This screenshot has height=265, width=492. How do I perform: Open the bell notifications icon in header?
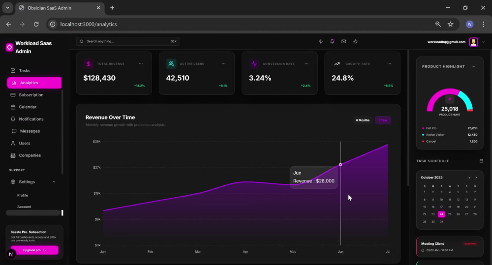tap(332, 41)
